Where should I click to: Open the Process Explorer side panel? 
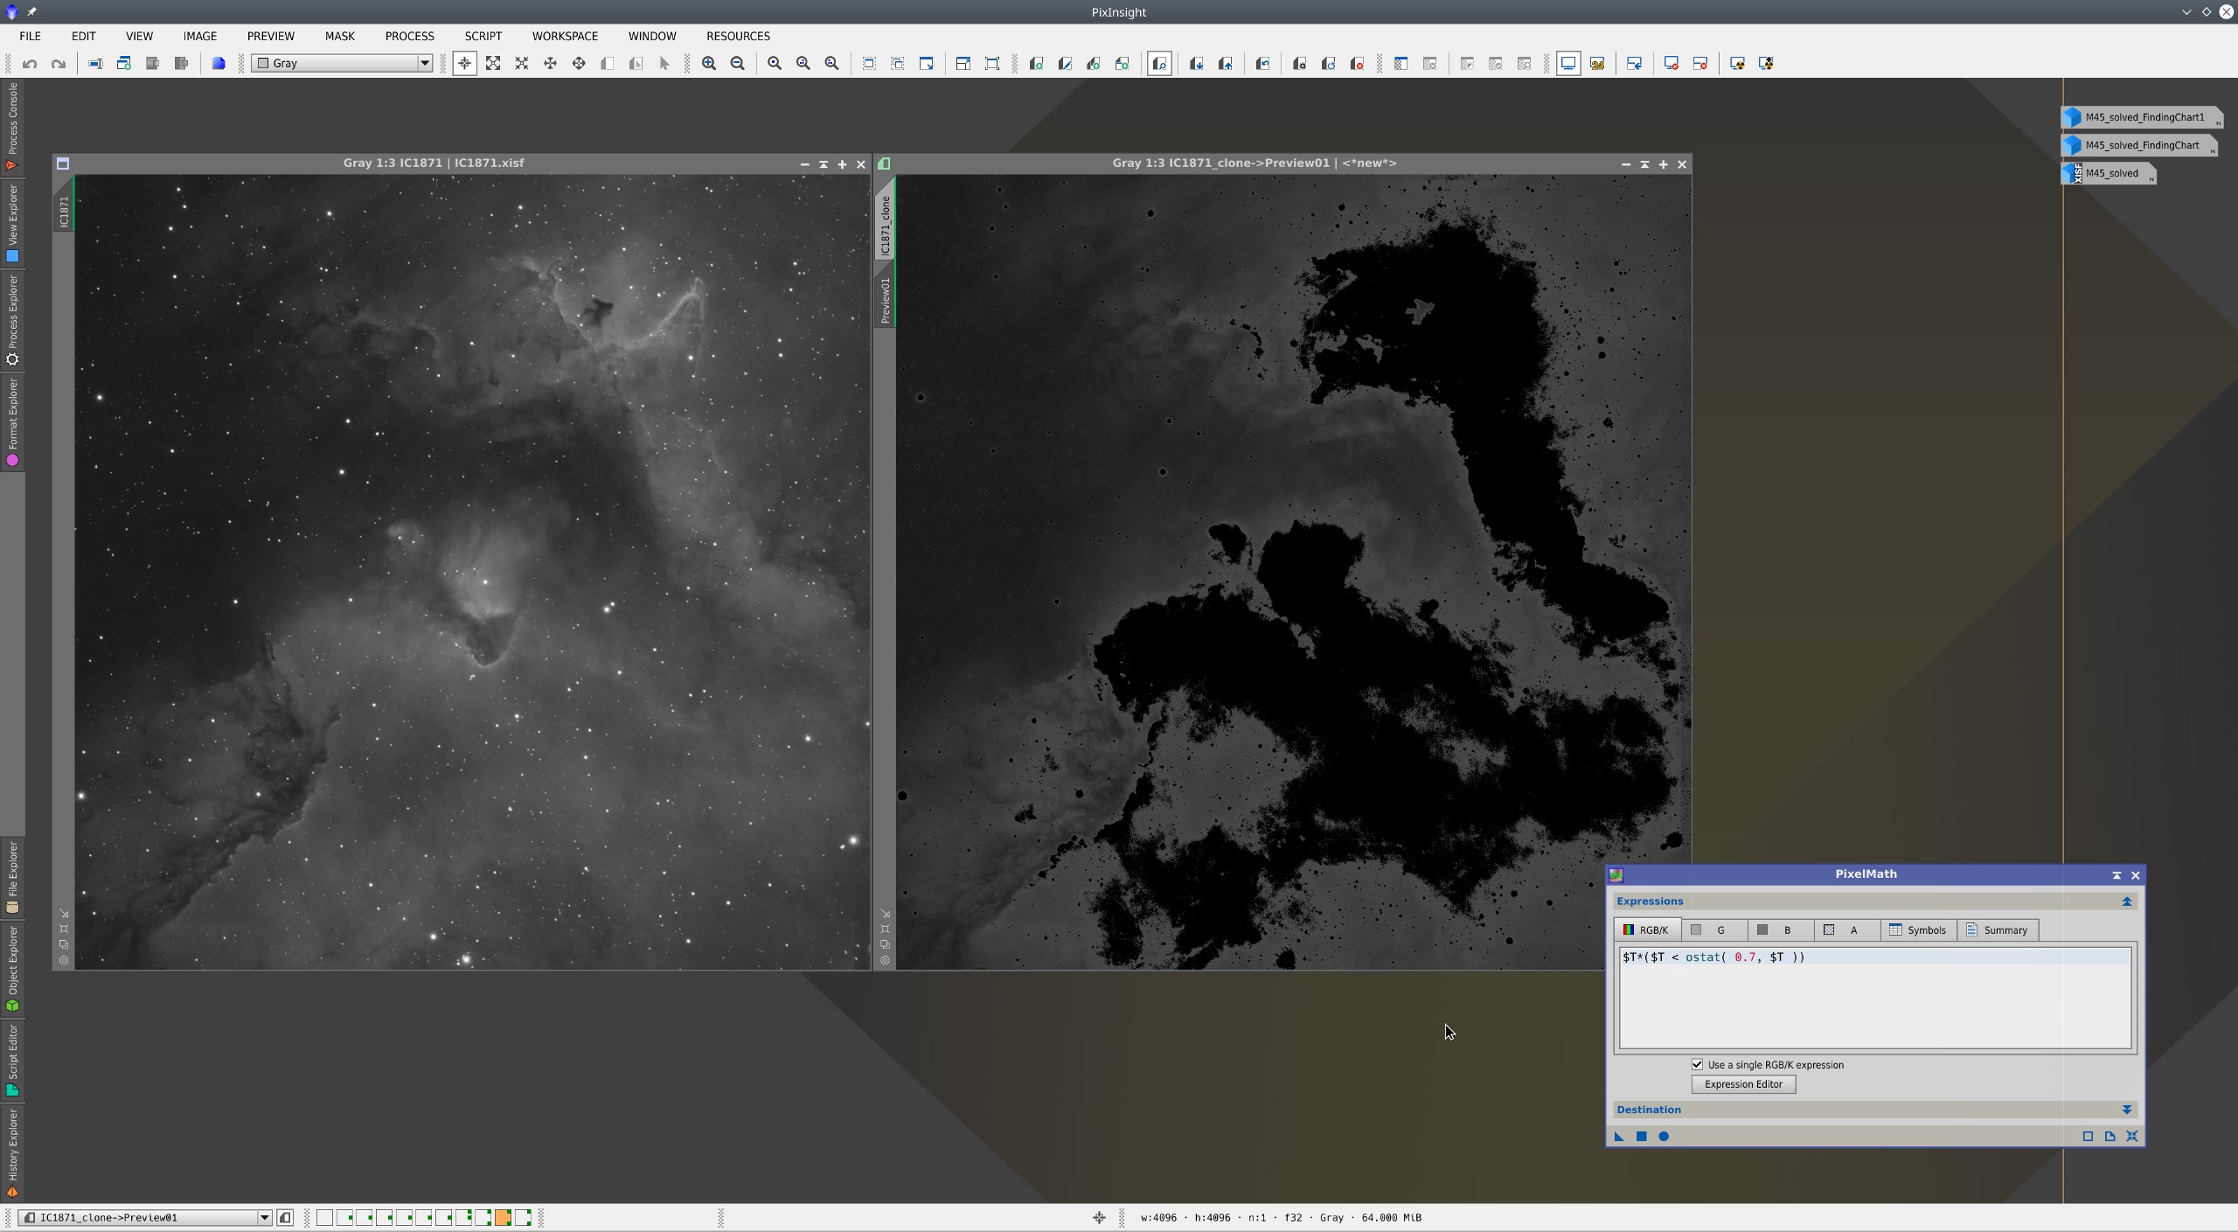tap(12, 320)
